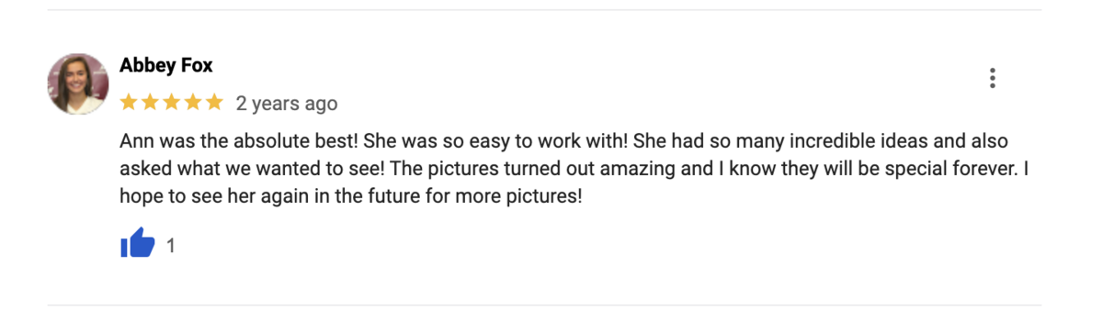This screenshot has width=1103, height=332.
Task: Open the three-dot review options menu
Action: pyautogui.click(x=993, y=78)
